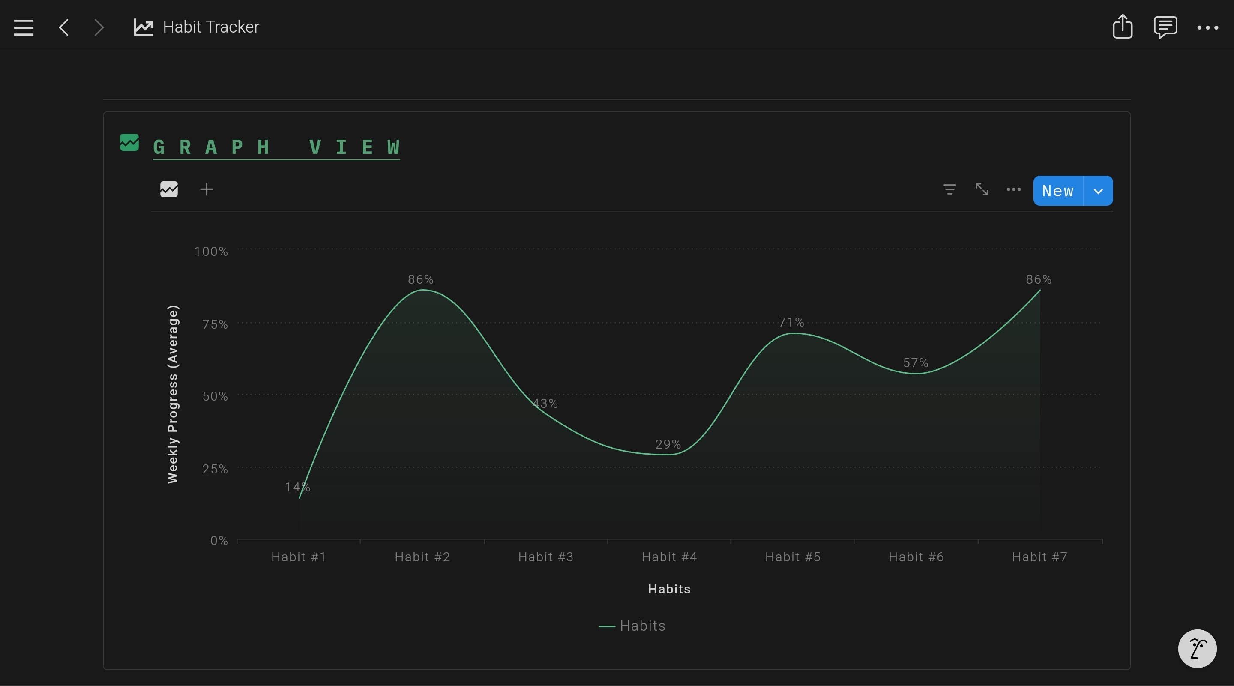The height and width of the screenshot is (686, 1234).
Task: Click the 86% point on Habit #2
Action: point(422,290)
